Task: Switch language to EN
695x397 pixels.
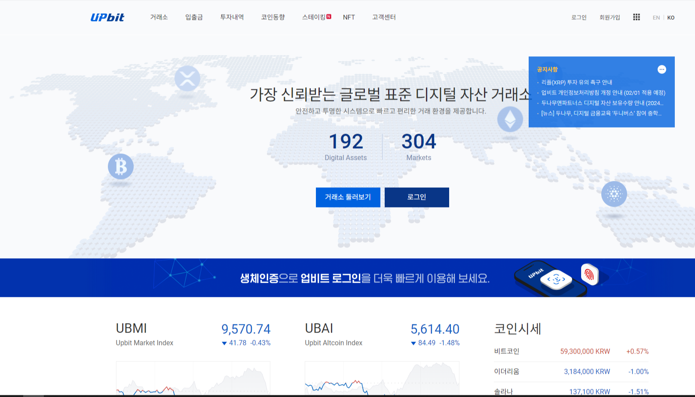Action: tap(656, 18)
